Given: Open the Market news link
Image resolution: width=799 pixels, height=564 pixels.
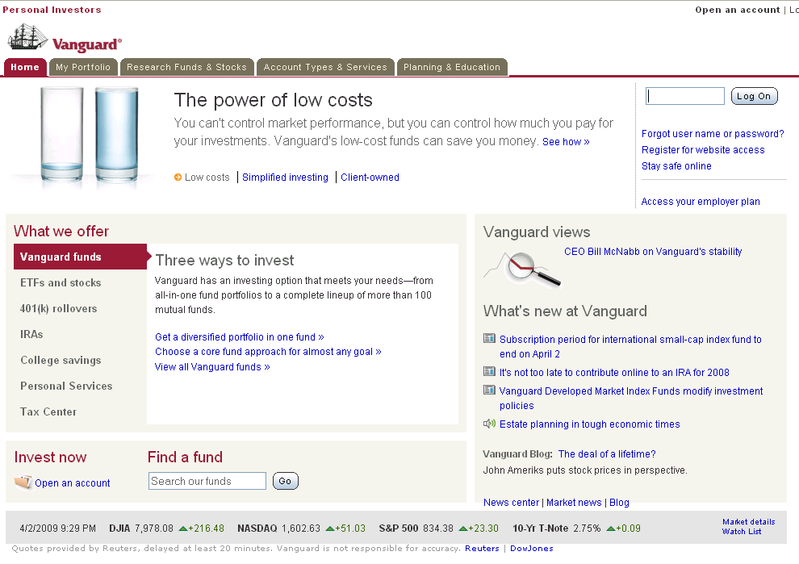Looking at the screenshot, I should pos(574,503).
